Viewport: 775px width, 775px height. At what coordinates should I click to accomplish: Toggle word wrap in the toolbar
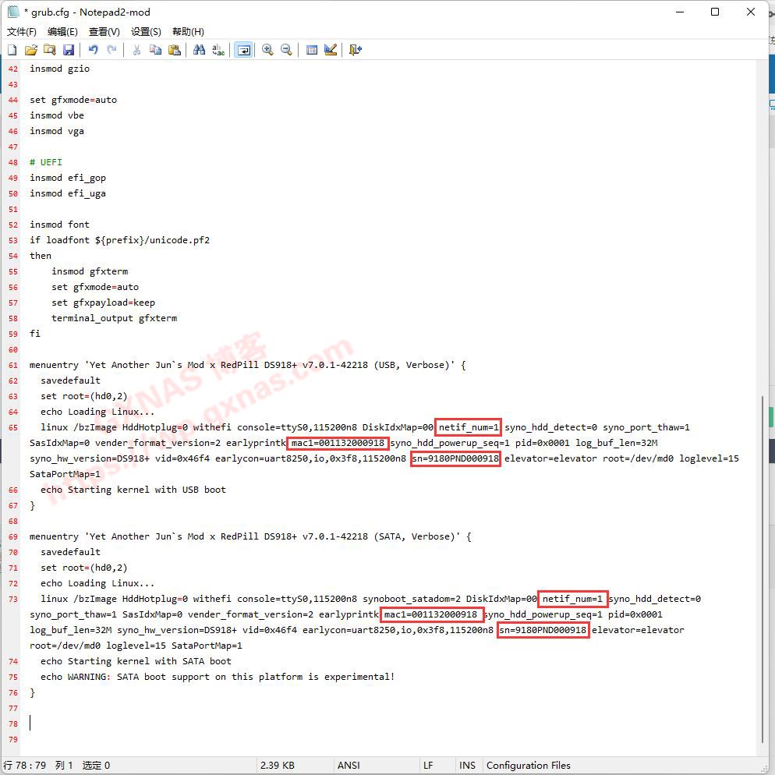243,50
